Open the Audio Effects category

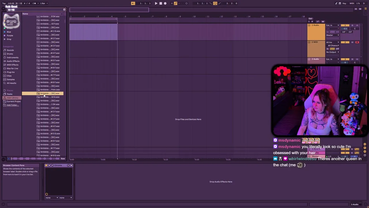pyautogui.click(x=13, y=61)
